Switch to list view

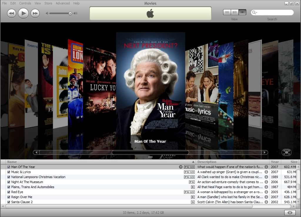[227, 12]
